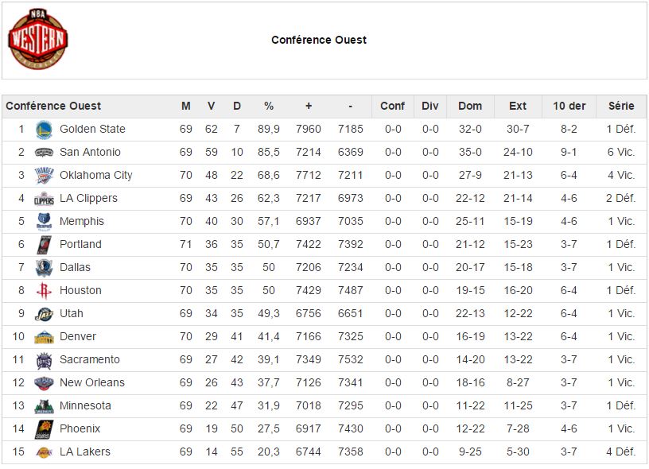
Task: Click the Portland Trail Blazers logo
Action: (x=44, y=245)
